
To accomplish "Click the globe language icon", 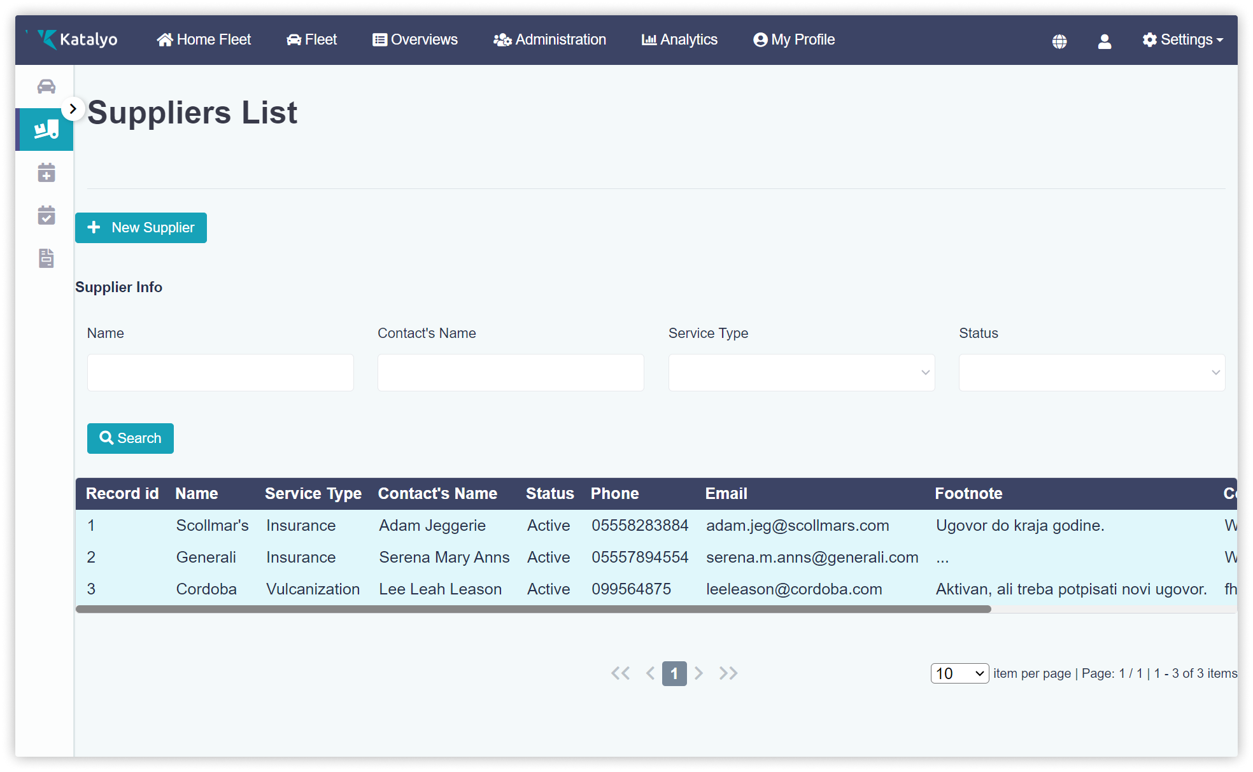I will [x=1059, y=41].
